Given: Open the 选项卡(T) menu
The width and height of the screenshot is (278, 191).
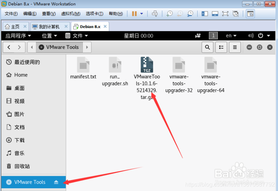Looking at the screenshot, I should 95,14.
